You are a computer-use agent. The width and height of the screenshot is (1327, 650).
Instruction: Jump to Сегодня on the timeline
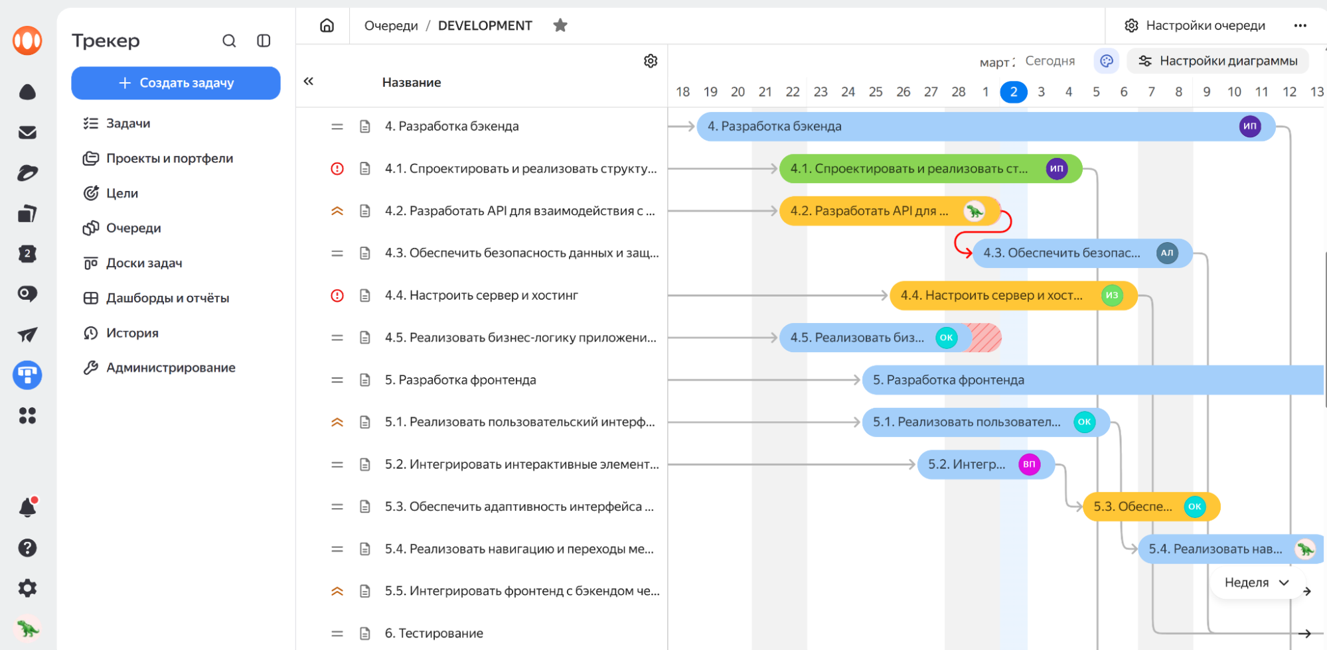(1050, 61)
